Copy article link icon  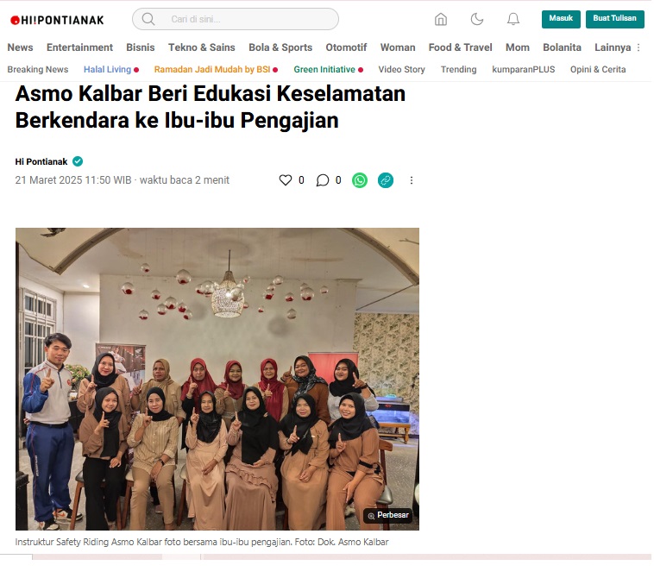pyautogui.click(x=386, y=180)
